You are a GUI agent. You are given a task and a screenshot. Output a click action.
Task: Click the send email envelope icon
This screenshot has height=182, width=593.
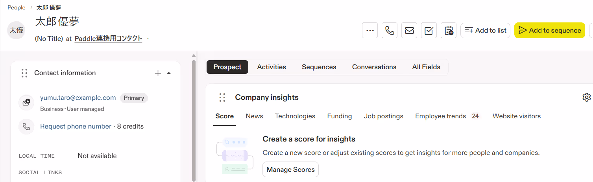pyautogui.click(x=409, y=30)
